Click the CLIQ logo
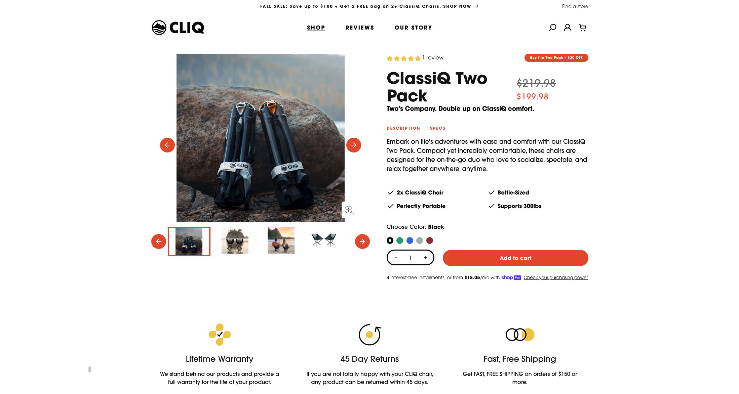Screen dimensions: 739x394 tap(178, 28)
